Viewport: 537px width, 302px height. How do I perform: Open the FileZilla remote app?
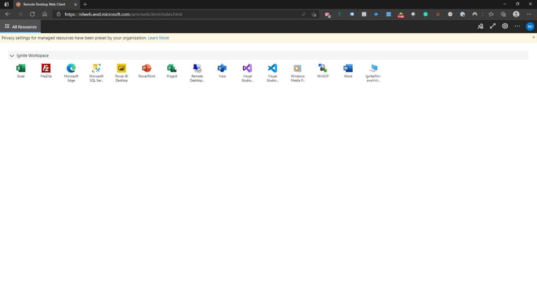click(x=46, y=70)
